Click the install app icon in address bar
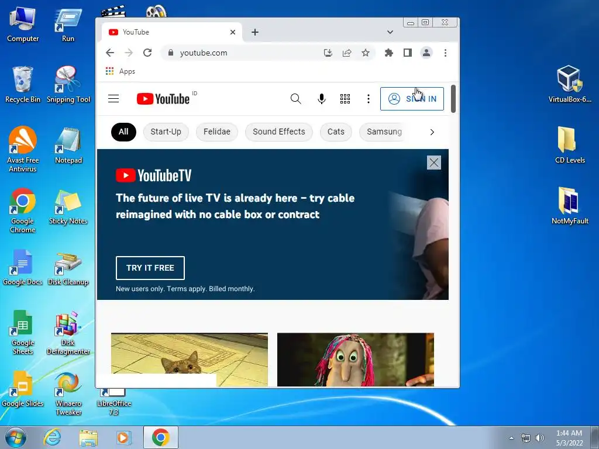Viewport: 599px width, 449px height. click(x=328, y=53)
